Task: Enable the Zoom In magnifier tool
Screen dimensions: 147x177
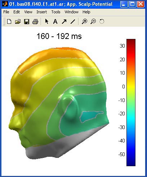Action: click(x=85, y=22)
